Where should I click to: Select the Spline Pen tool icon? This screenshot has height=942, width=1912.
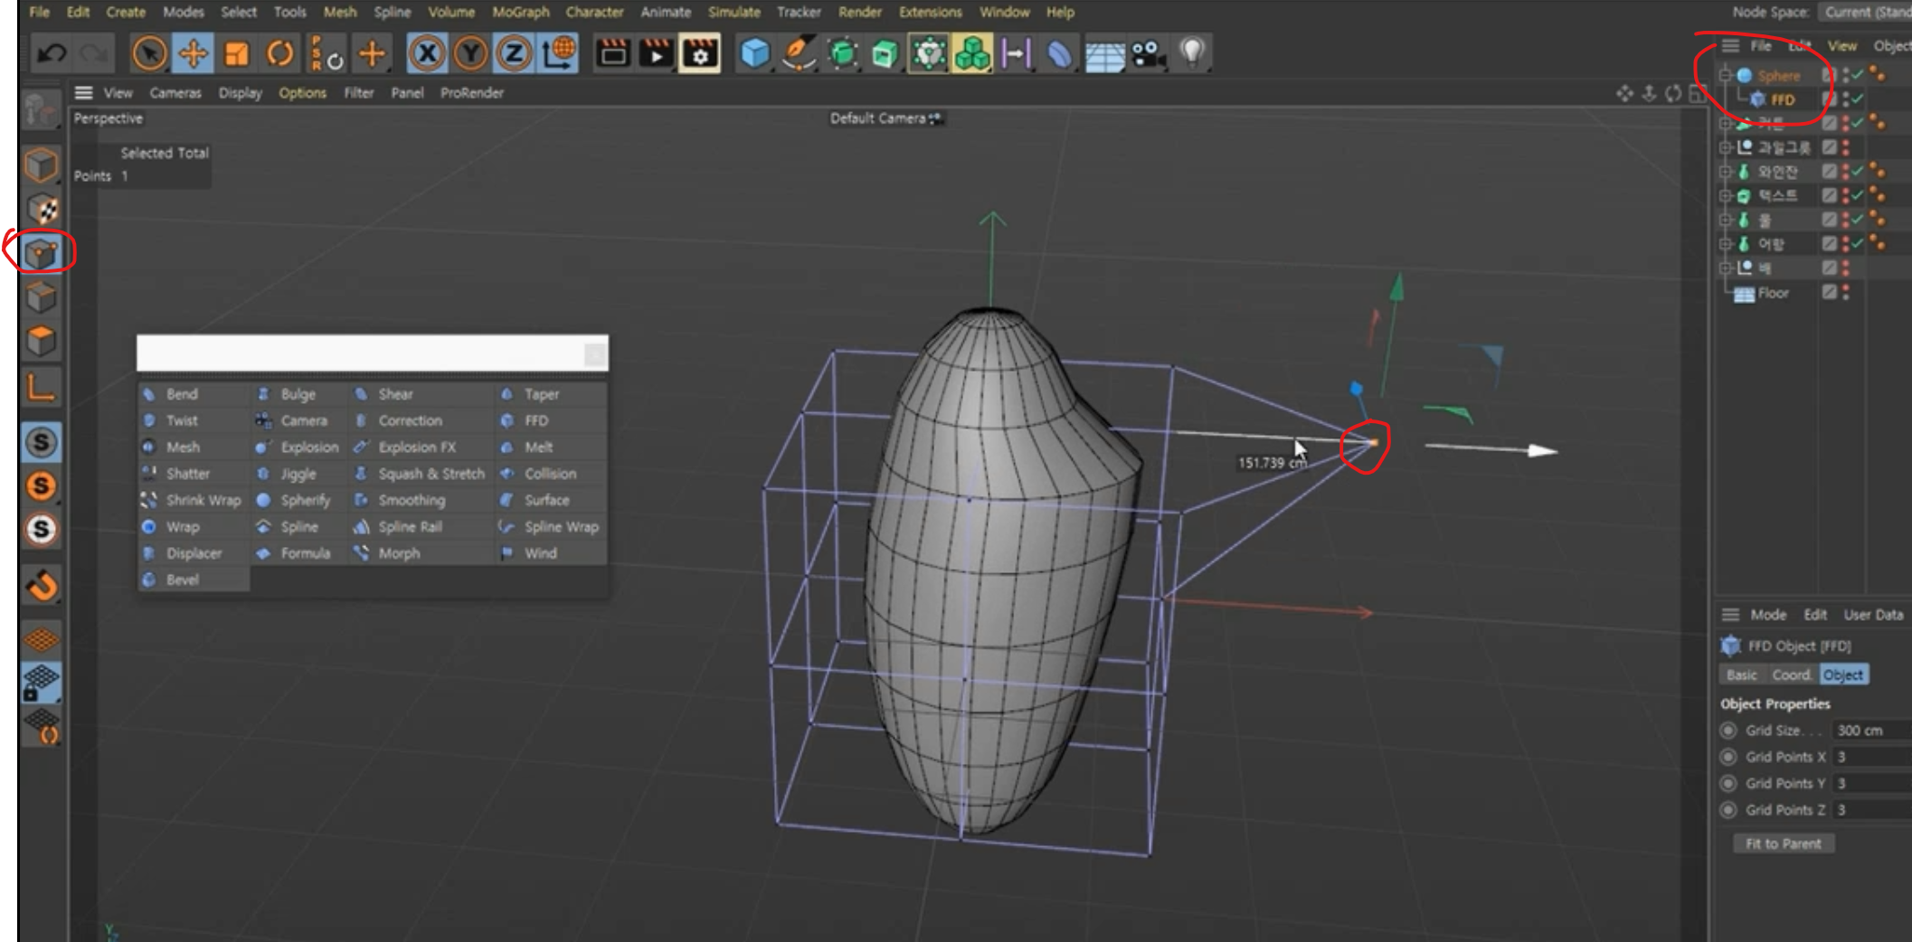click(798, 54)
